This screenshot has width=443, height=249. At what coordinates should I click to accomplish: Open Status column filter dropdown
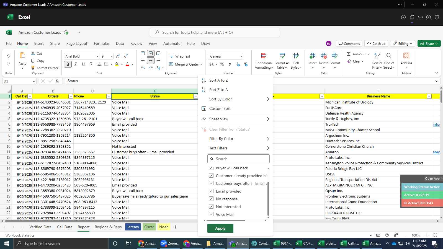coord(195,96)
